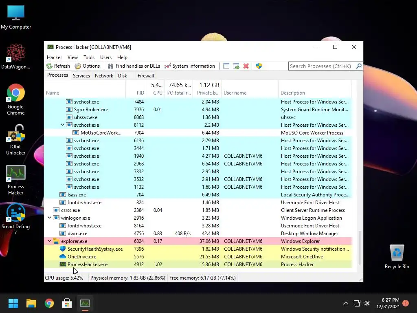
Task: Switch to the Firewall tab
Action: pos(145,75)
